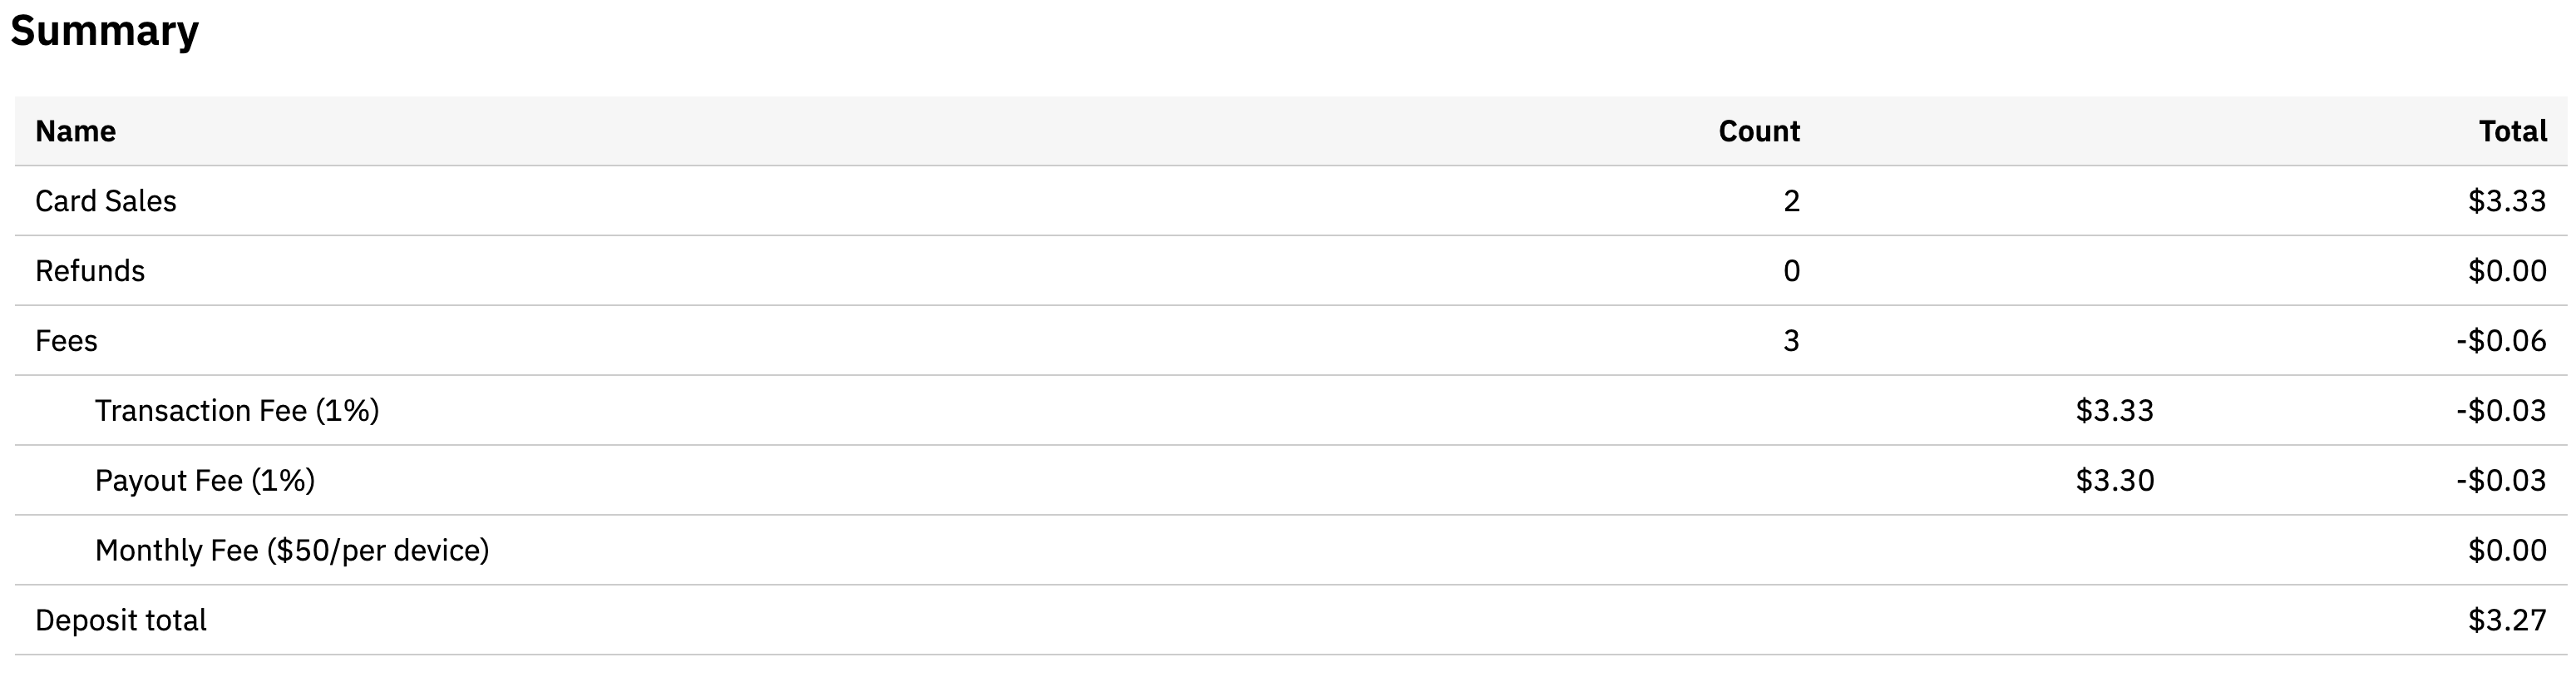Select the Refunds row label

point(90,271)
